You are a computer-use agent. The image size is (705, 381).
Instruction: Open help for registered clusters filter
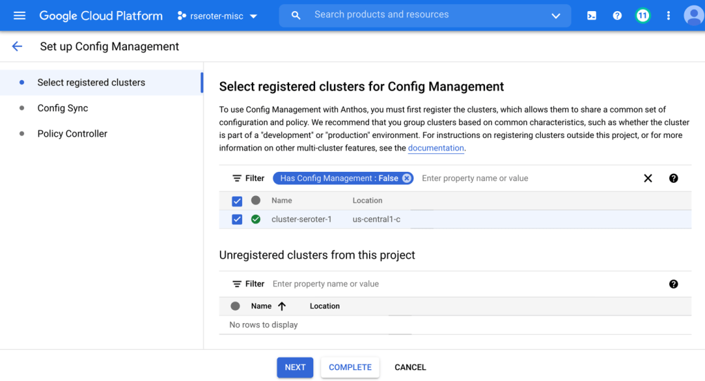pos(673,178)
